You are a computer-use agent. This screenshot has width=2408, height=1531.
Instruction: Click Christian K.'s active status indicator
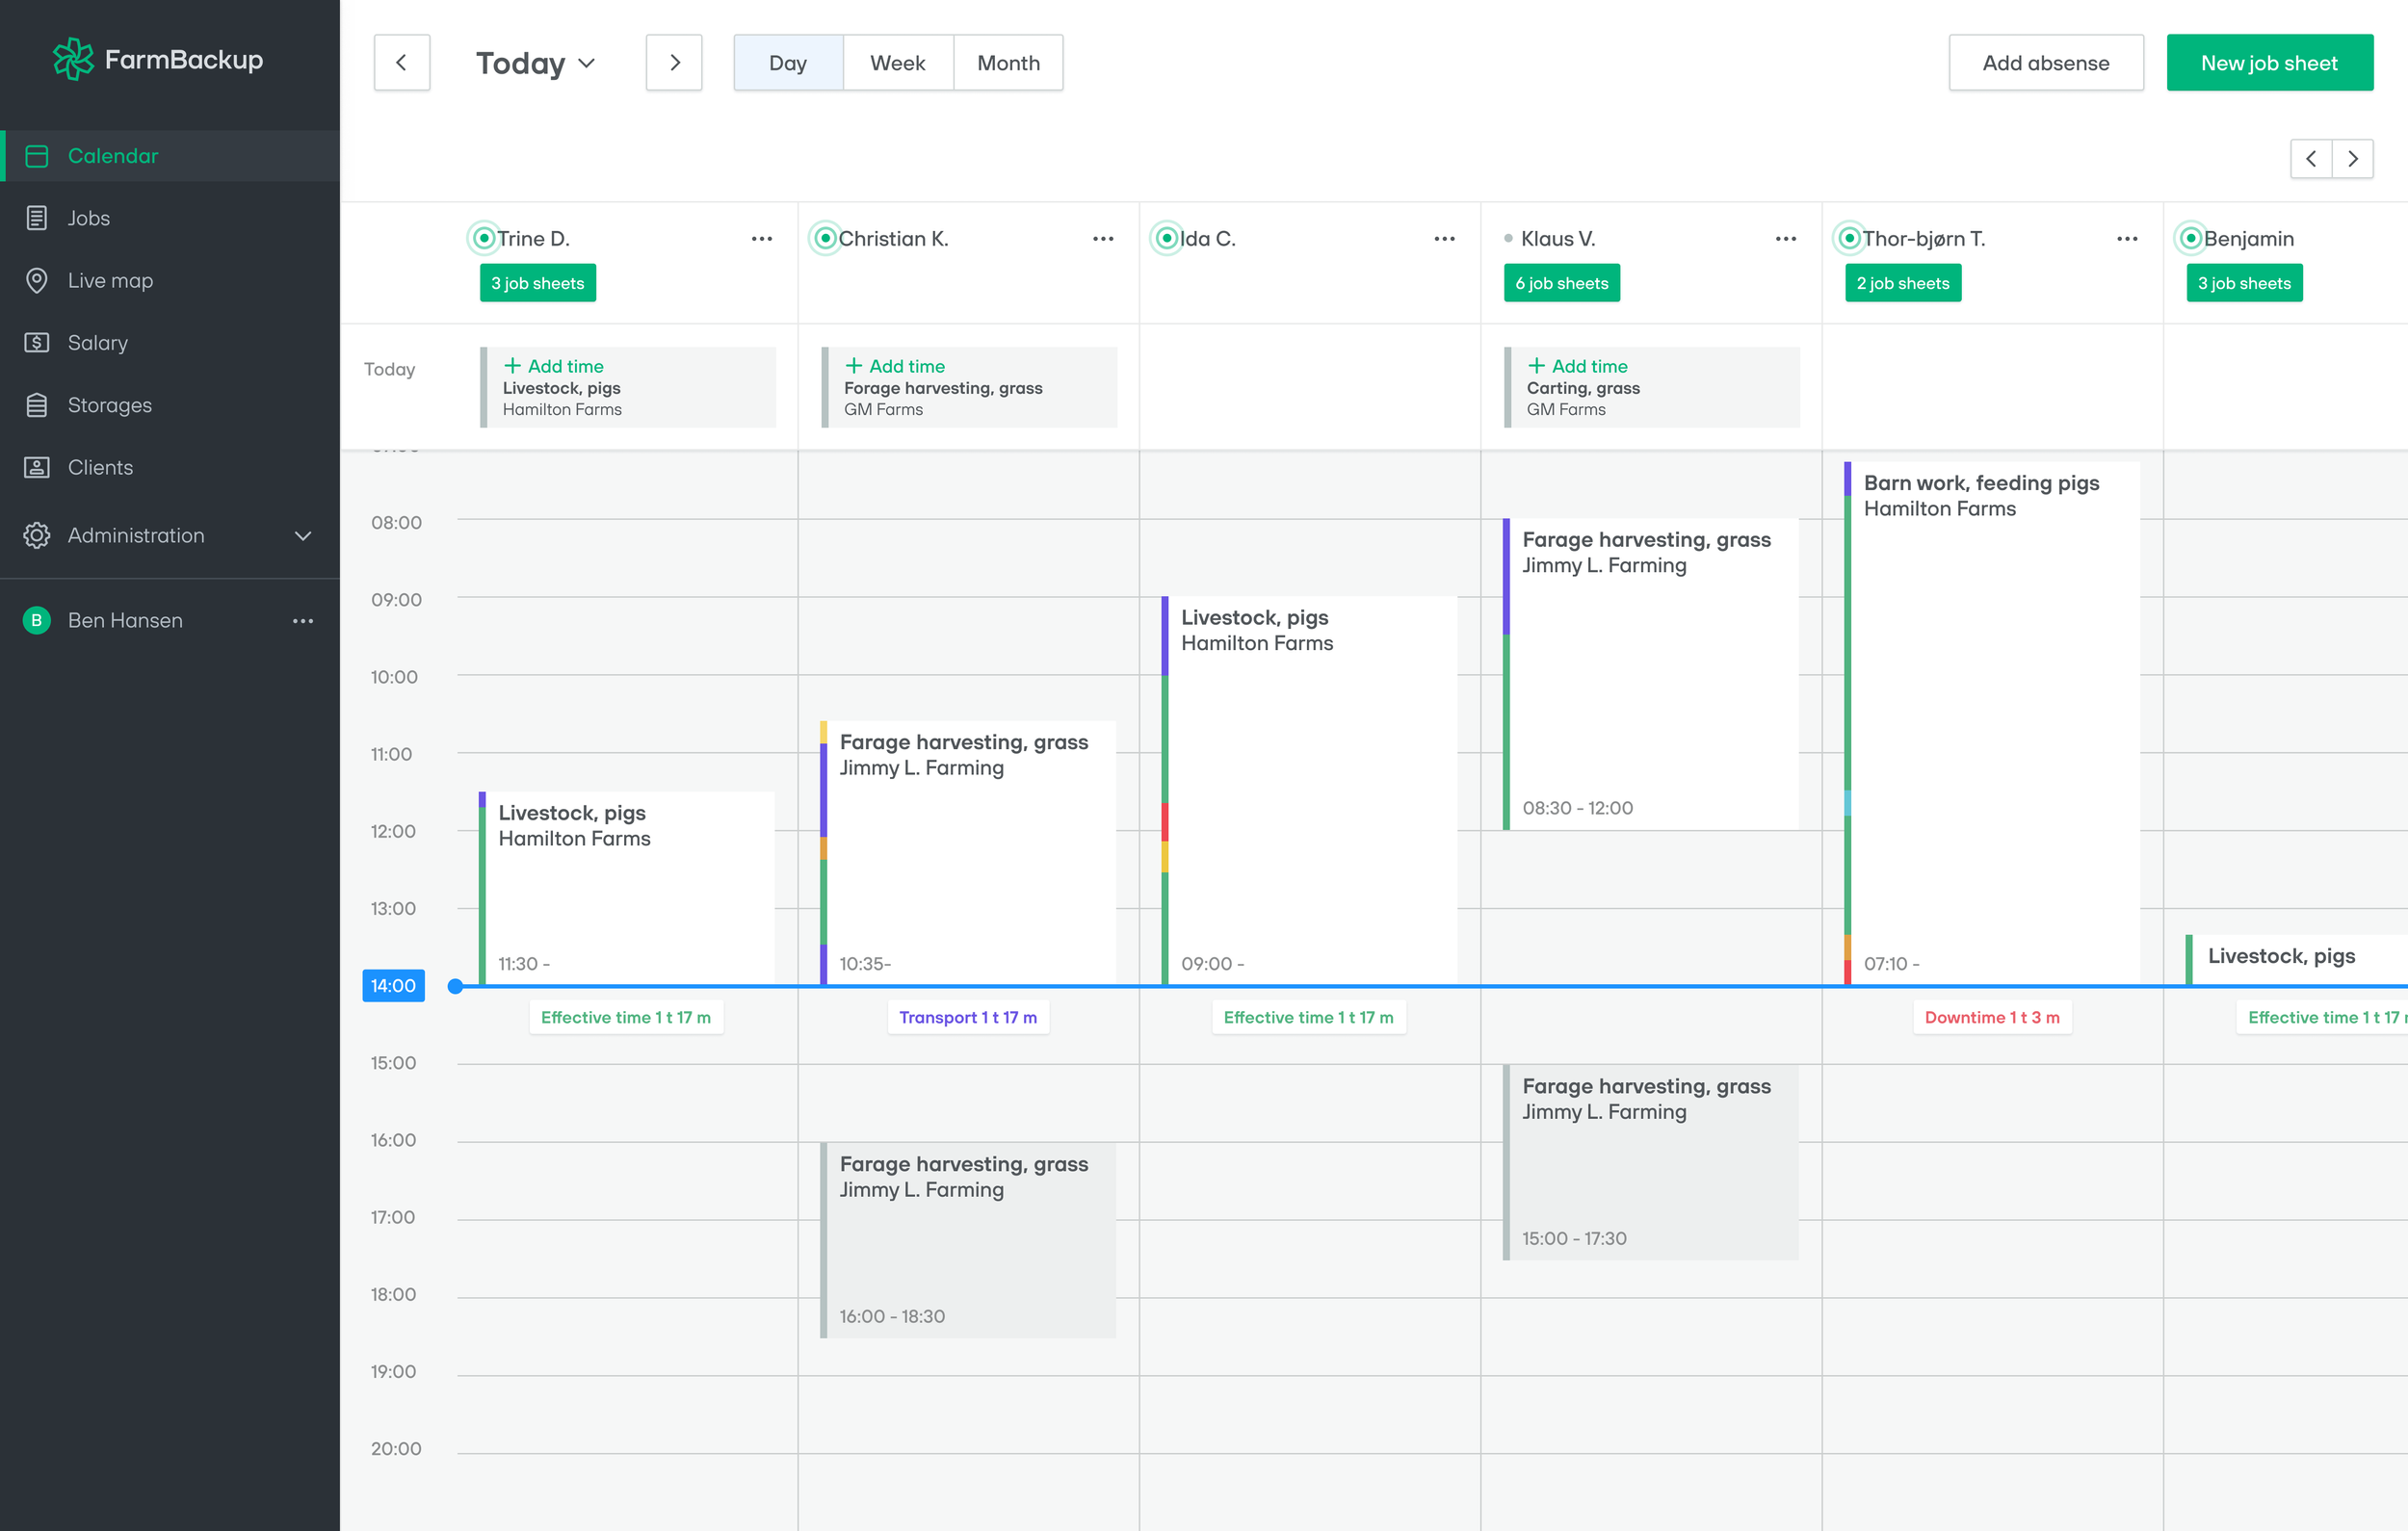point(825,239)
